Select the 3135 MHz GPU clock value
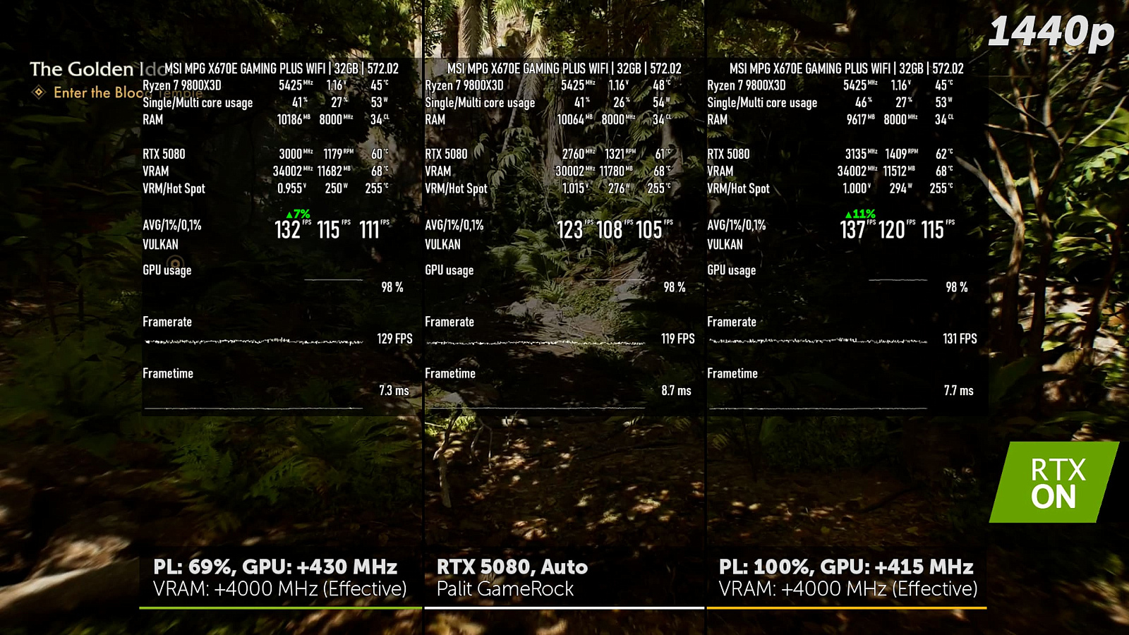Viewport: 1129px width, 635px height. (861, 154)
